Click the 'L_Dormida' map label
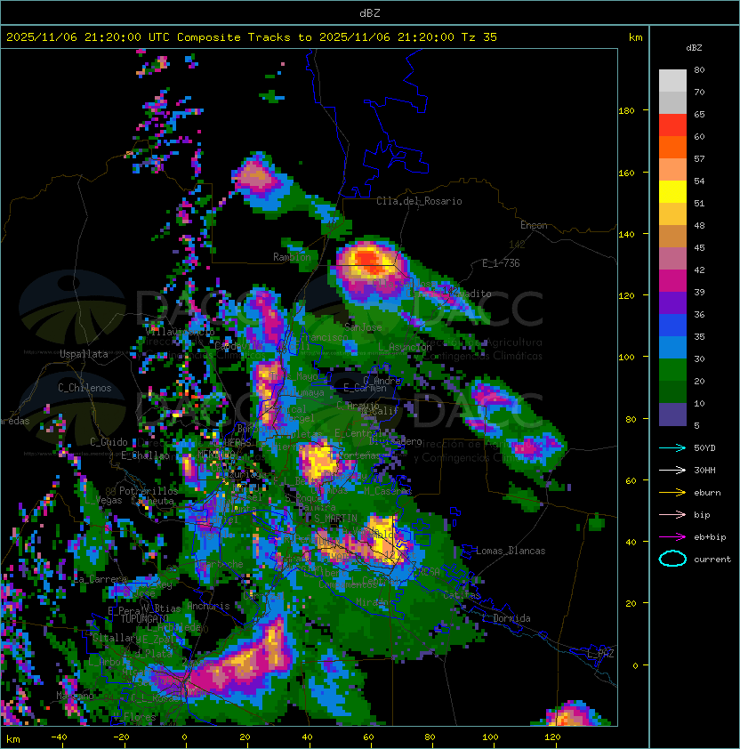The height and width of the screenshot is (749, 740). tap(506, 618)
